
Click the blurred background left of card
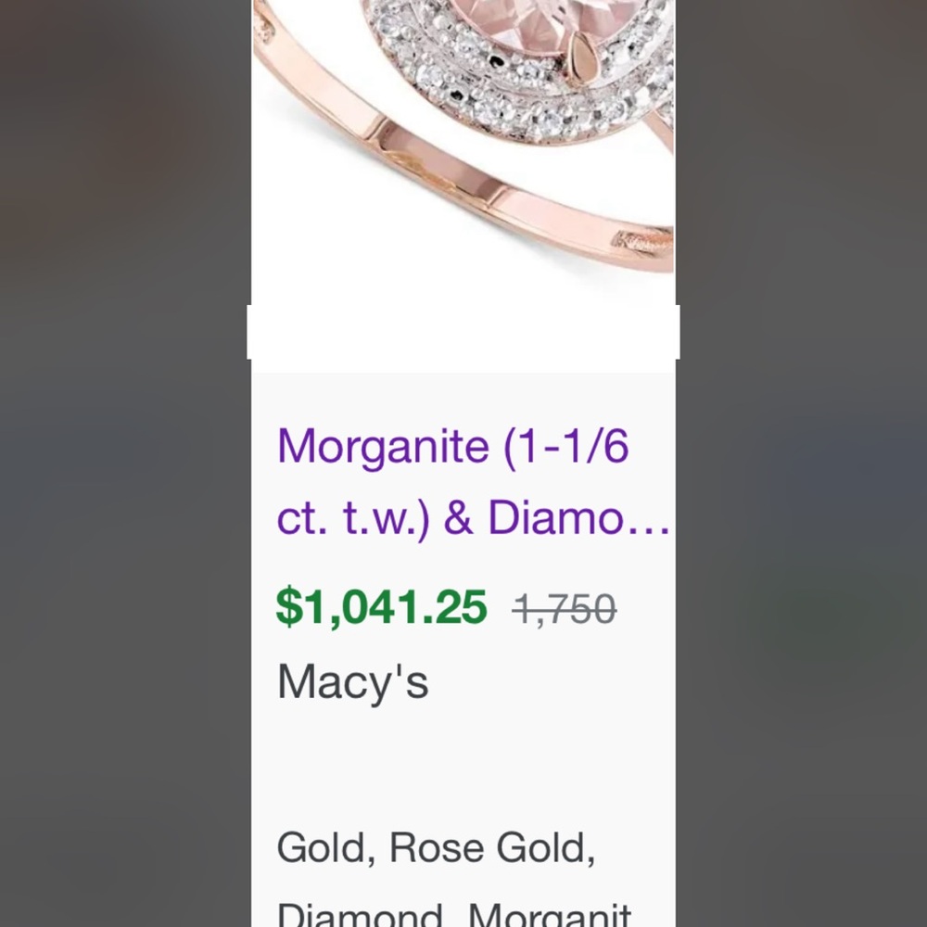pos(121,463)
